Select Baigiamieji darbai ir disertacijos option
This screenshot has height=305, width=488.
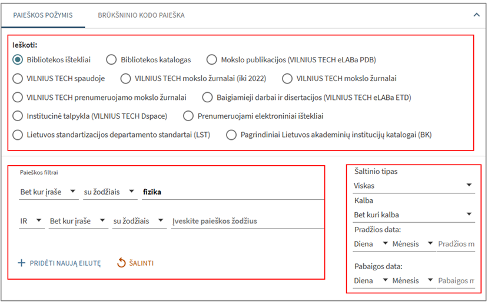coord(207,97)
